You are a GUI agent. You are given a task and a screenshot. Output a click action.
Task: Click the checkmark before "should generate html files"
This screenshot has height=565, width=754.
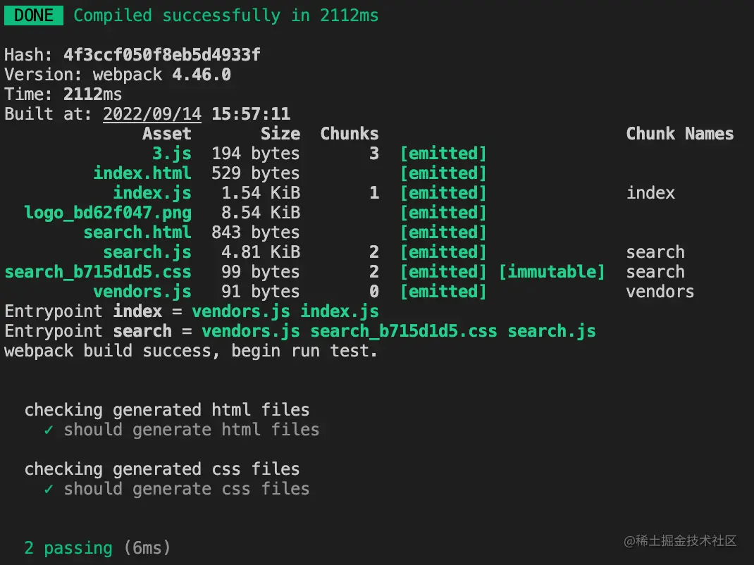tap(49, 430)
